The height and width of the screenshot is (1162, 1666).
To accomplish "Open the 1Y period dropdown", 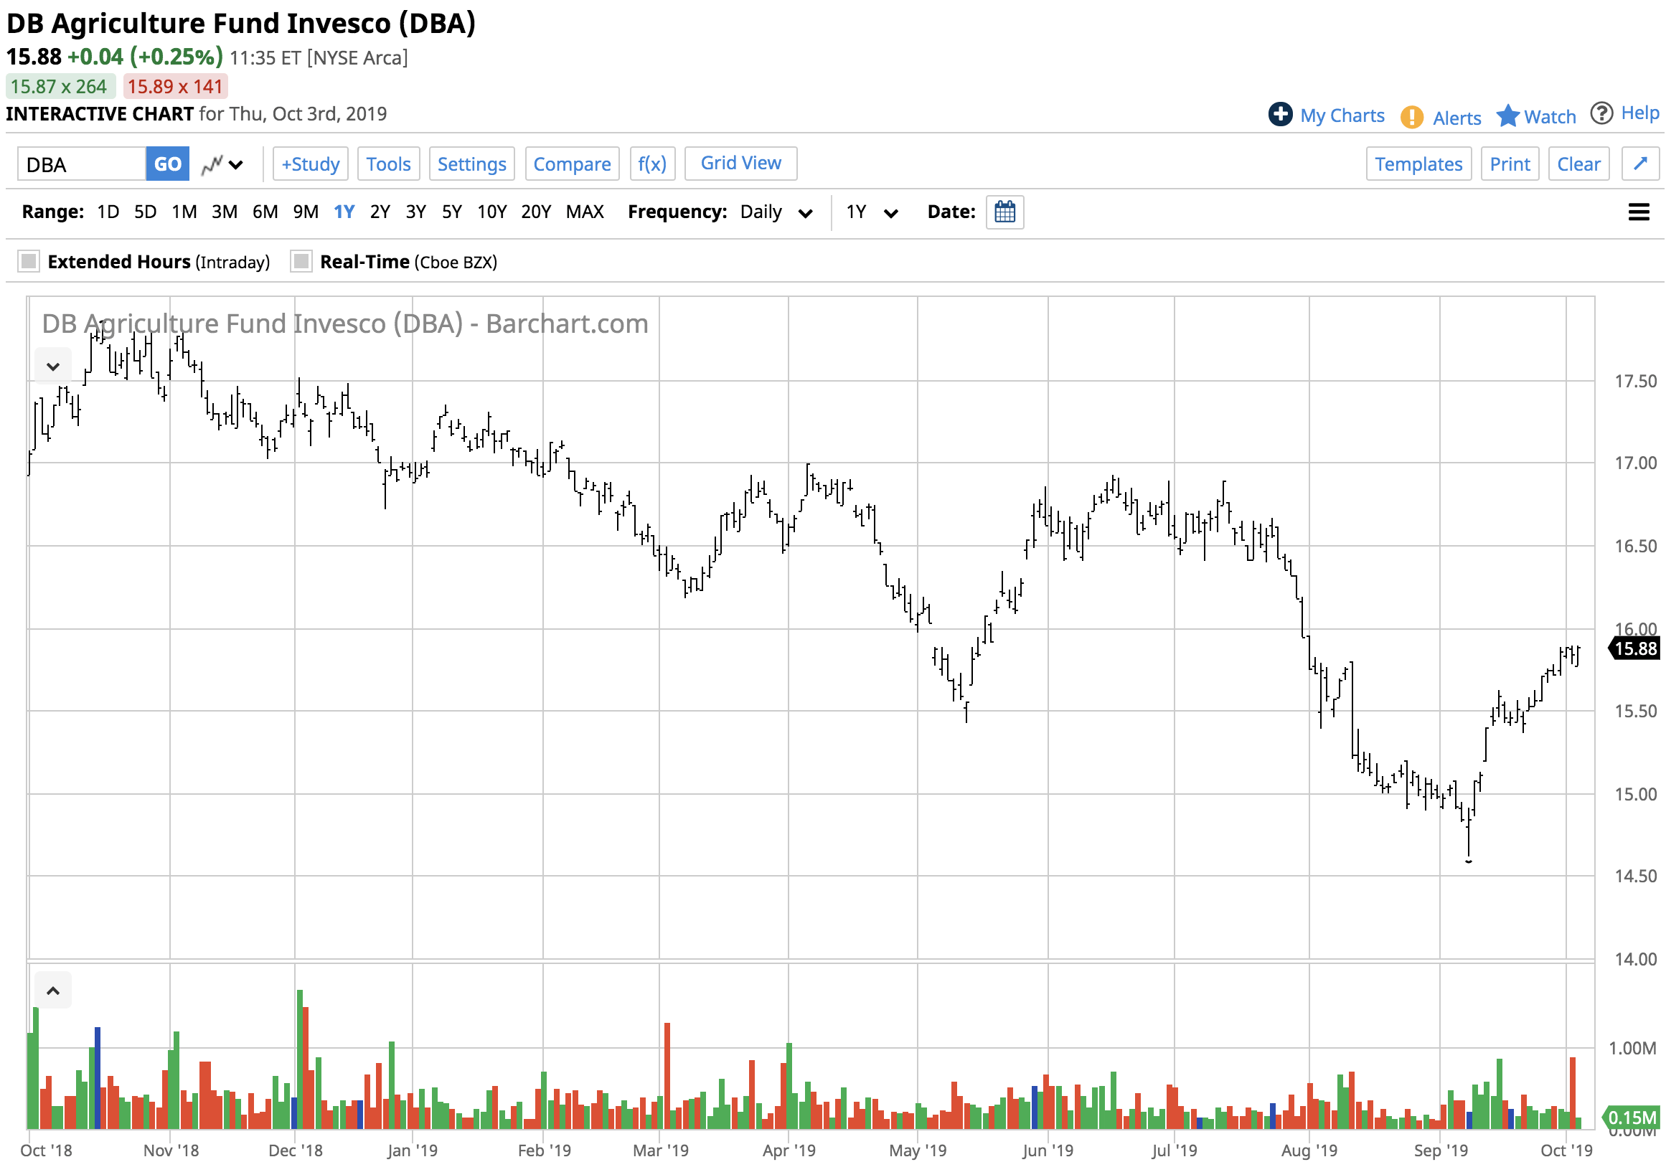I will 872,212.
